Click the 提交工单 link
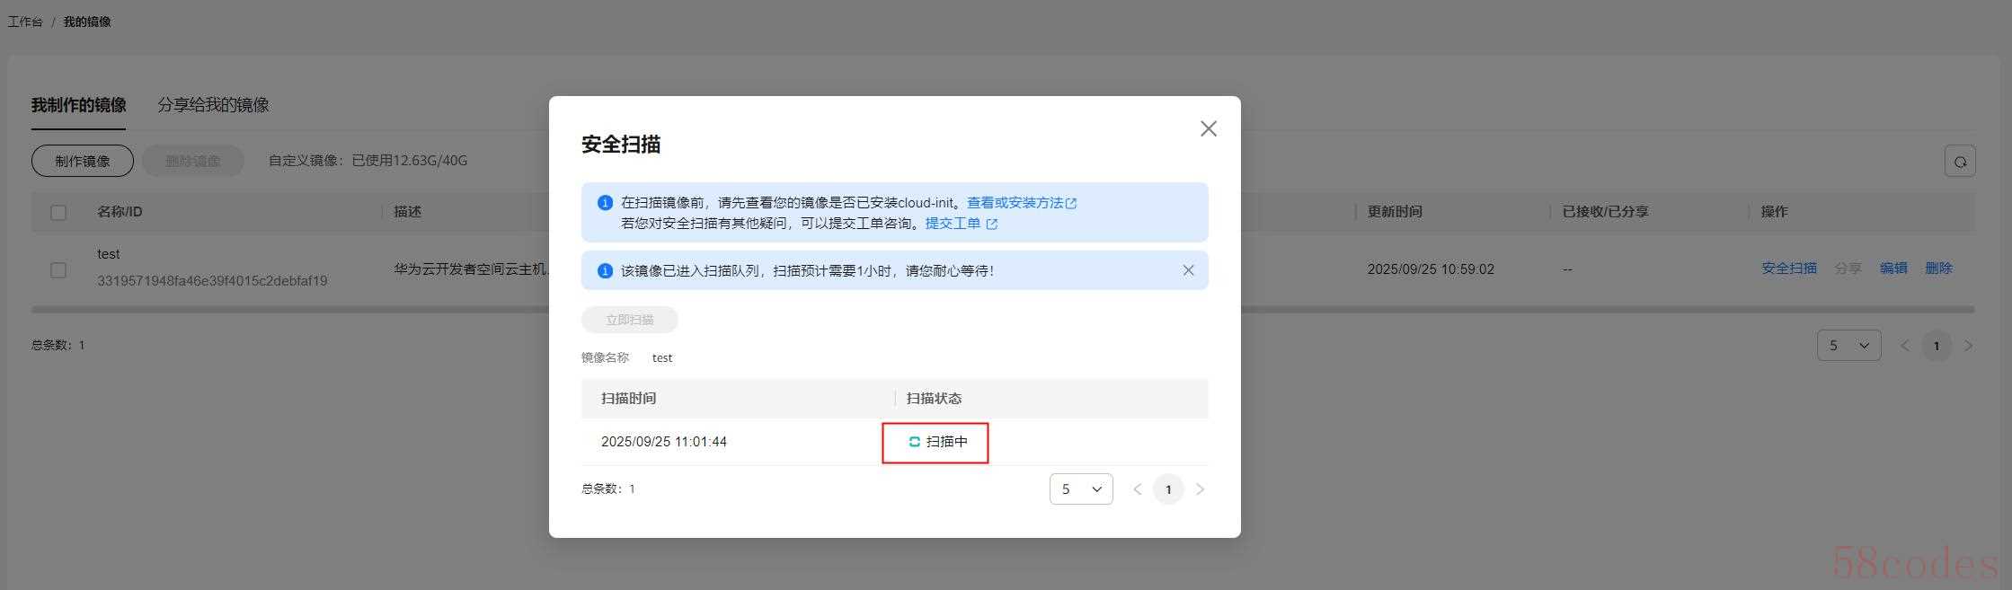Viewport: 2012px width, 590px height. (953, 223)
